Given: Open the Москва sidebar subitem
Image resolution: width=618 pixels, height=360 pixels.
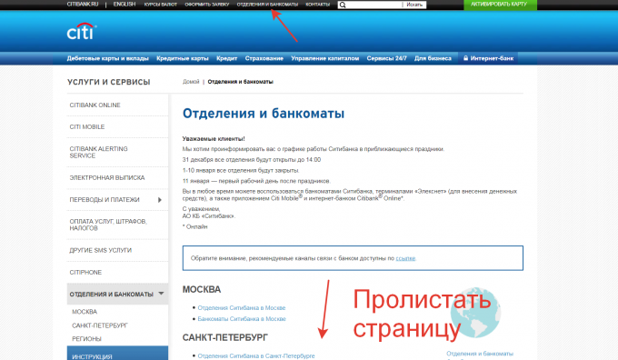Looking at the screenshot, I should pyautogui.click(x=85, y=312).
